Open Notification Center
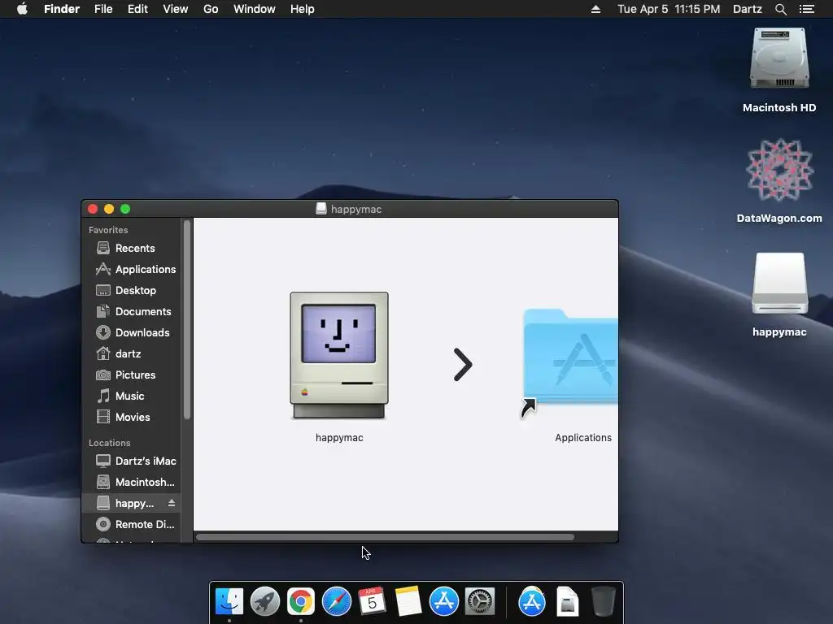The height and width of the screenshot is (624, 833). click(806, 9)
